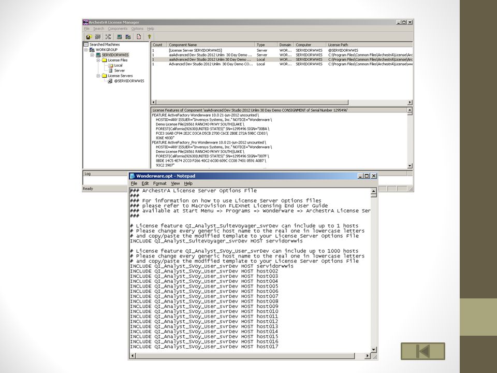The height and width of the screenshot is (373, 497).
Task: Sort by Domain column header
Action: click(286, 45)
